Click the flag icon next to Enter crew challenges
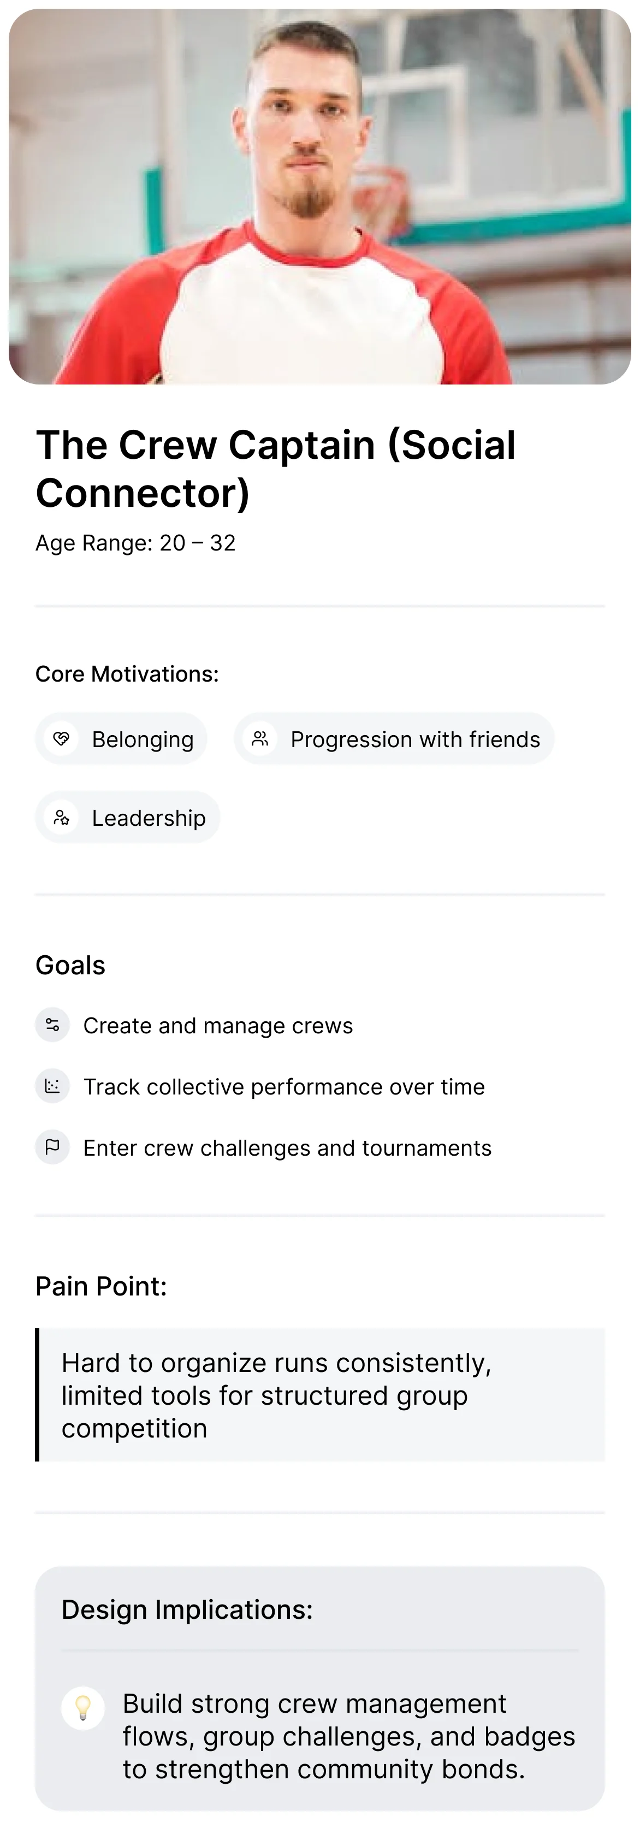 coord(52,1146)
